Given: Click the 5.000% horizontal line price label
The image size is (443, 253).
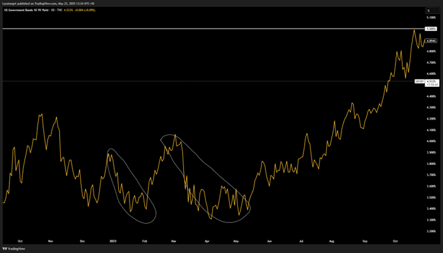Looking at the screenshot, I should (x=431, y=29).
